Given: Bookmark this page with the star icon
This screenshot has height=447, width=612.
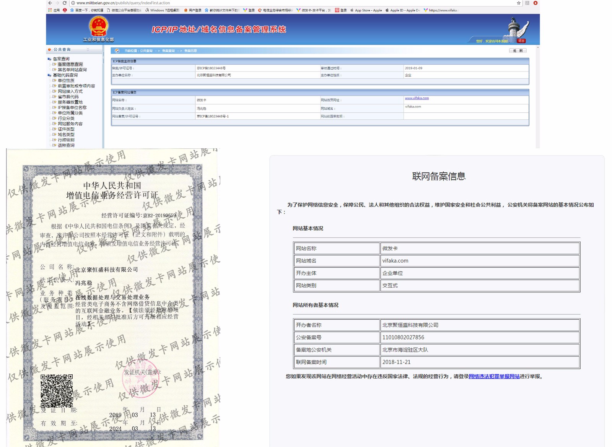Looking at the screenshot, I should tap(519, 3).
